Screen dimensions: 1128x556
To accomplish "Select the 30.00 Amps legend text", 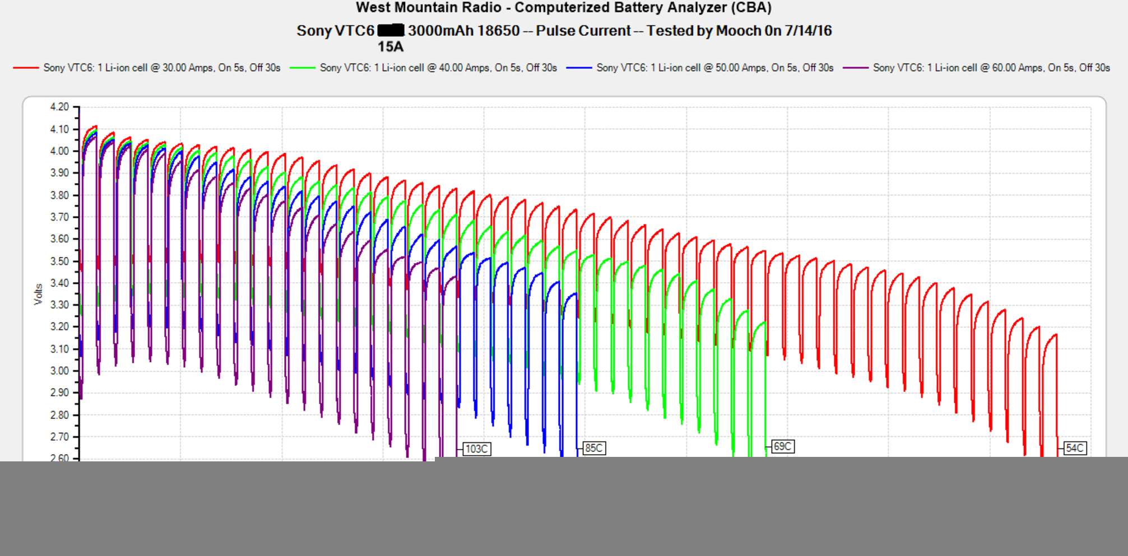I will pyautogui.click(x=161, y=68).
